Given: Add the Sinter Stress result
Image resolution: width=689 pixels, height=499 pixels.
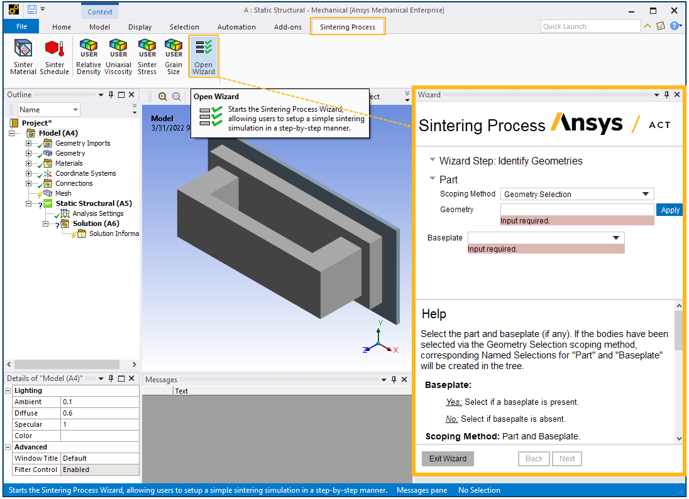Looking at the screenshot, I should pos(147,56).
